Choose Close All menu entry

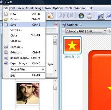point(24,41)
